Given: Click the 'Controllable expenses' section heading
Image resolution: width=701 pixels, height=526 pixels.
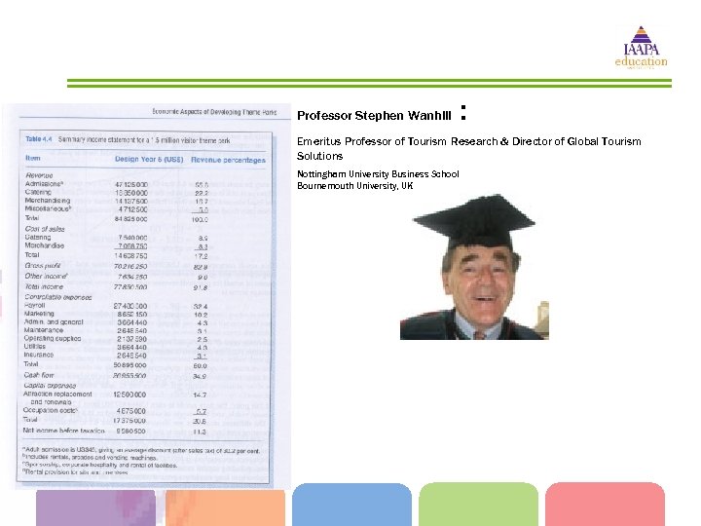Looking at the screenshot, I should tap(58, 297).
